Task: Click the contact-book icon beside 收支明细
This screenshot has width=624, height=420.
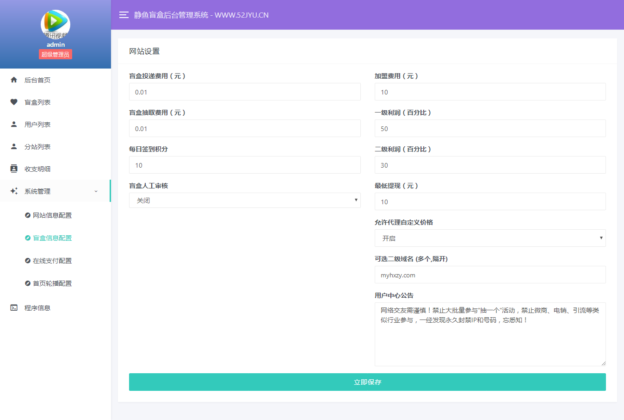Action: click(x=14, y=169)
